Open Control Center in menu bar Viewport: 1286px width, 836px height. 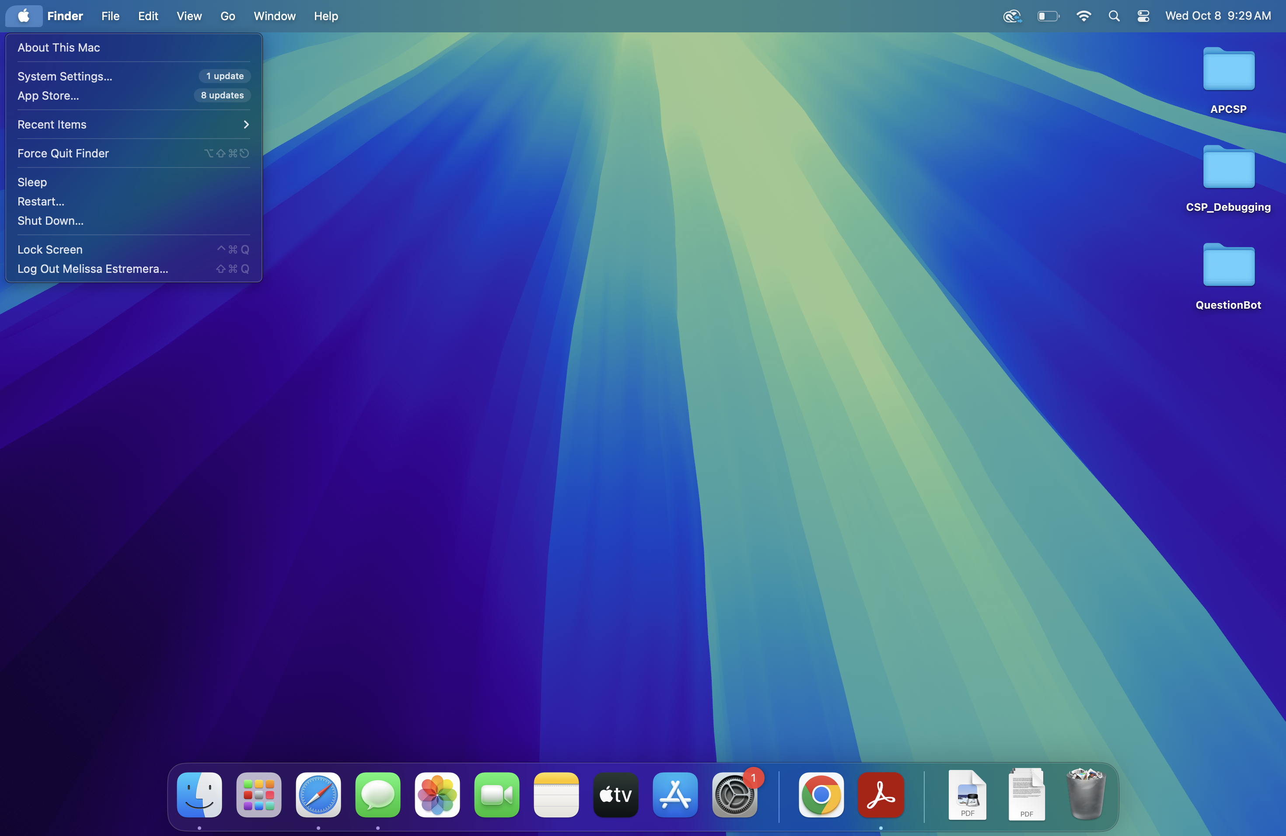click(1143, 16)
